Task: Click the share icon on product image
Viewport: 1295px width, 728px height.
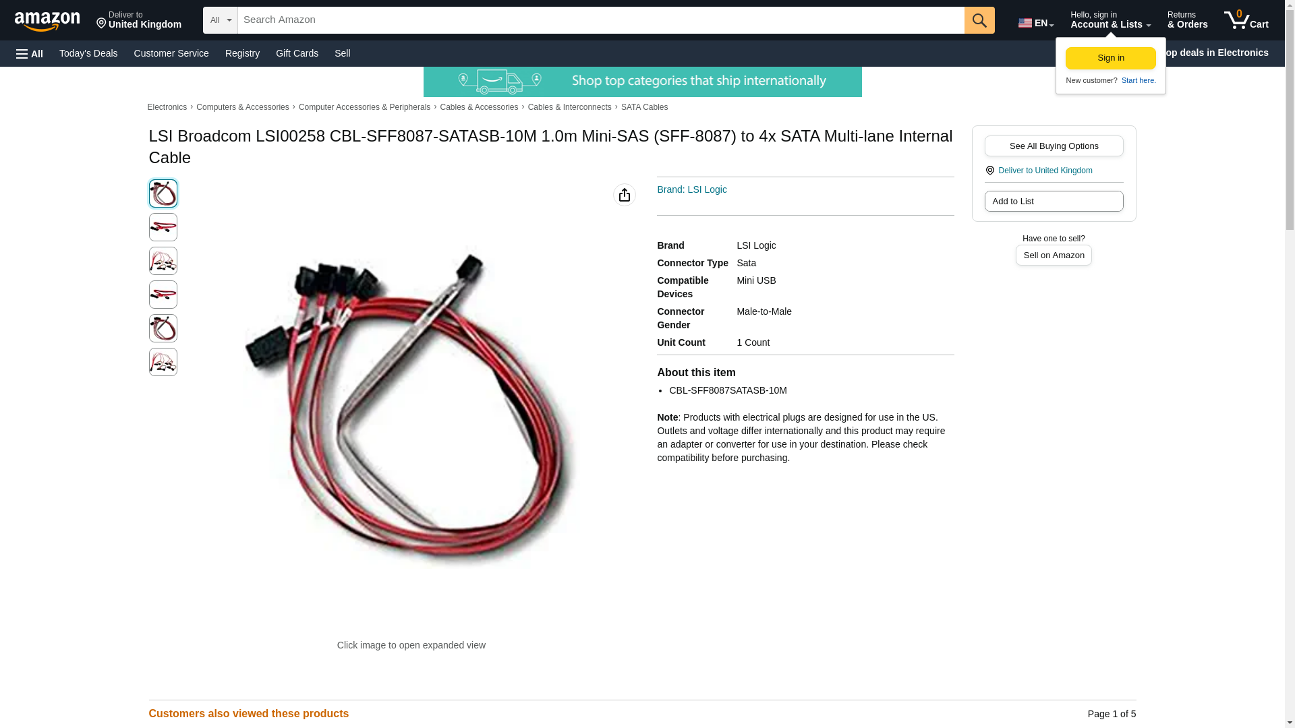Action: point(625,195)
